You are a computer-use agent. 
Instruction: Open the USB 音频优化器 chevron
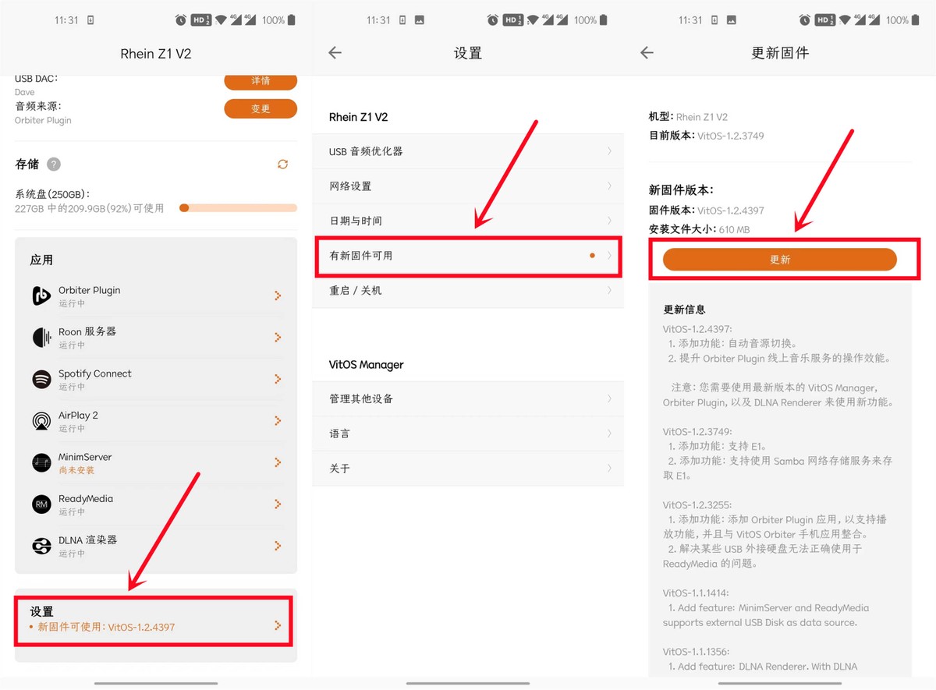(x=609, y=151)
